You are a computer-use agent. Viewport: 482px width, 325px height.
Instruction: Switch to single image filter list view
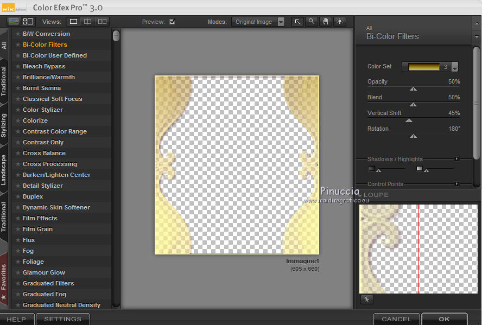pyautogui.click(x=14, y=21)
